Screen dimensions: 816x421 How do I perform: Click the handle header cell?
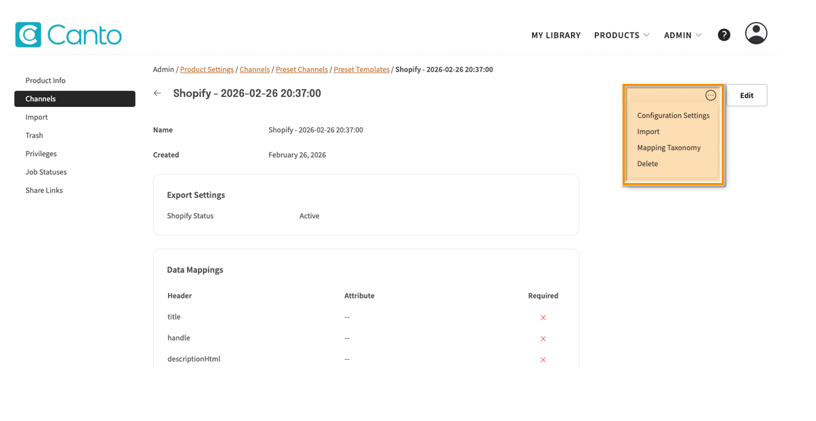[179, 338]
